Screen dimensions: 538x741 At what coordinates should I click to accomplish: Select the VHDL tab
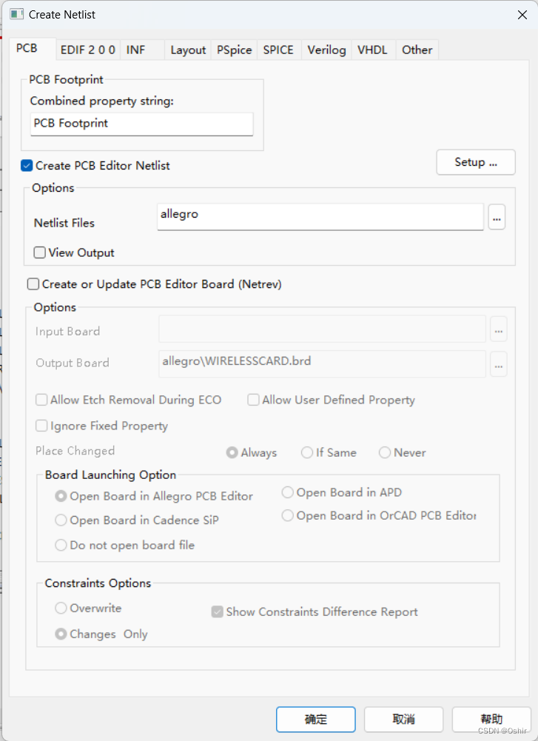click(372, 50)
